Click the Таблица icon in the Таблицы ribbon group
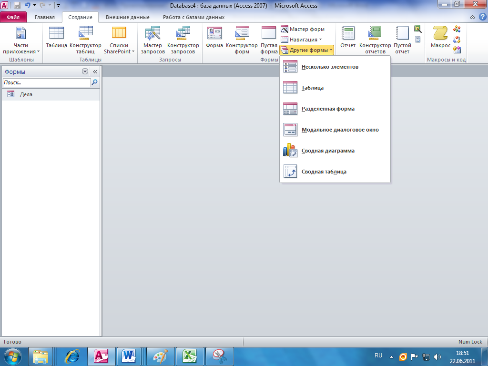This screenshot has height=366, width=488. pyautogui.click(x=56, y=33)
